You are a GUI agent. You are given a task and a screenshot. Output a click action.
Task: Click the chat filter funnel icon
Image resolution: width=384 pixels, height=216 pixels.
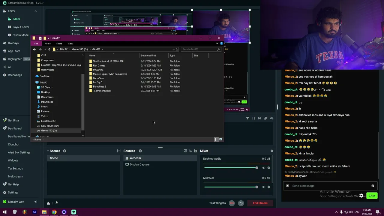247,118
